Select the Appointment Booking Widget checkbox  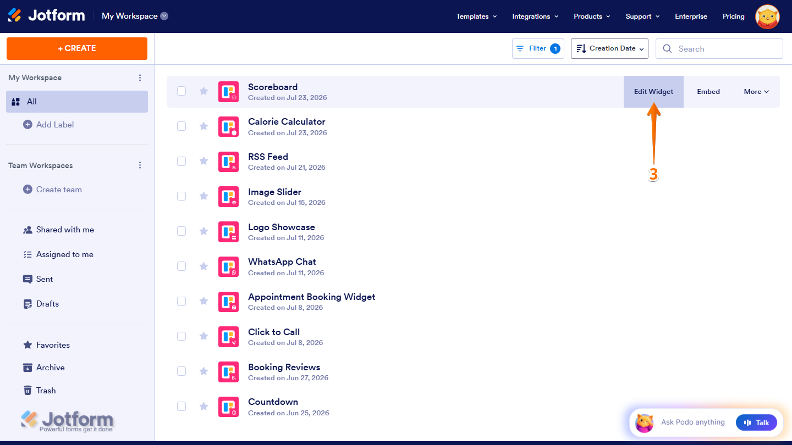click(x=182, y=301)
